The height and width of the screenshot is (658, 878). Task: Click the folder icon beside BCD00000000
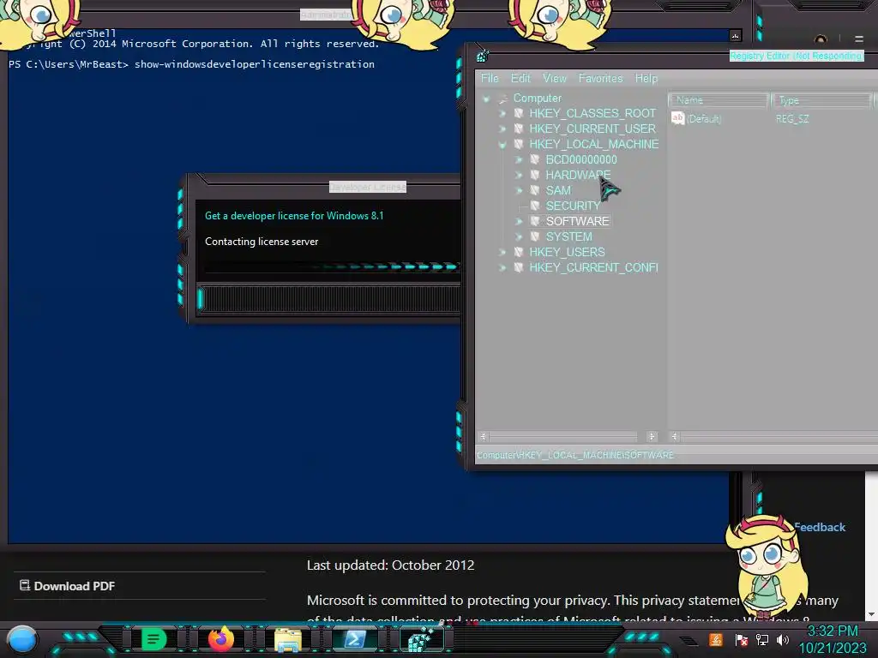(x=535, y=159)
